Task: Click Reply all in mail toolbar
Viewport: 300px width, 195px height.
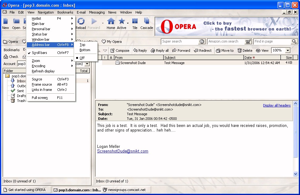Action: tap(159, 51)
